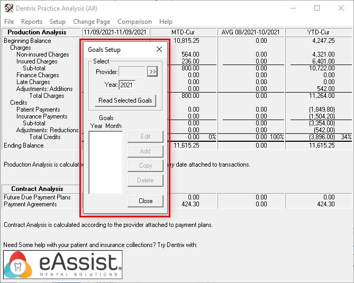Click the Dentrix app icon in title bar
The width and height of the screenshot is (354, 283).
(x=9, y=8)
